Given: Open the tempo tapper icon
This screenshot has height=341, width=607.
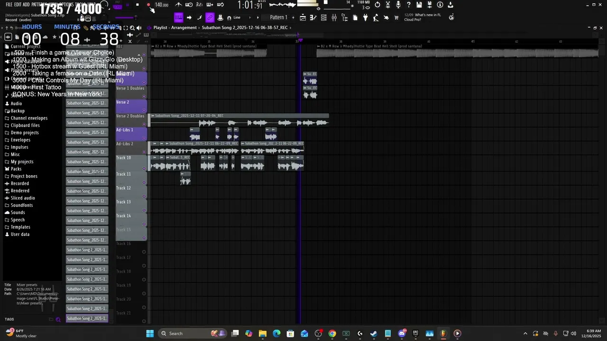Looking at the screenshot, I should tap(376, 18).
